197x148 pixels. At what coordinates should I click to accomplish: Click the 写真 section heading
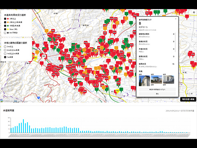pos(141,72)
